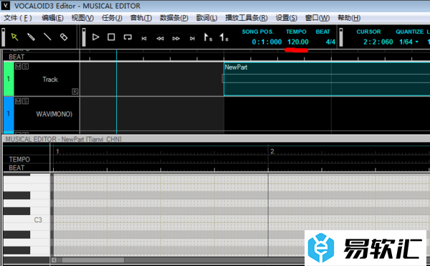Open the 视图(V) menu
This screenshot has width=430, height=266.
[x=82, y=18]
